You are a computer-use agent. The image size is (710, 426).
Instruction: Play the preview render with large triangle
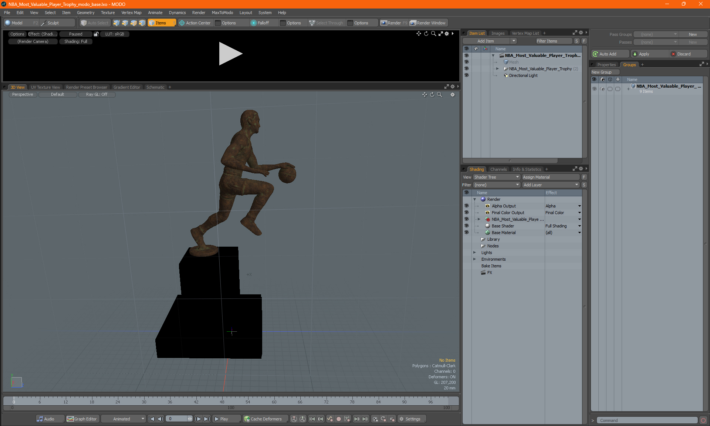[x=230, y=54]
